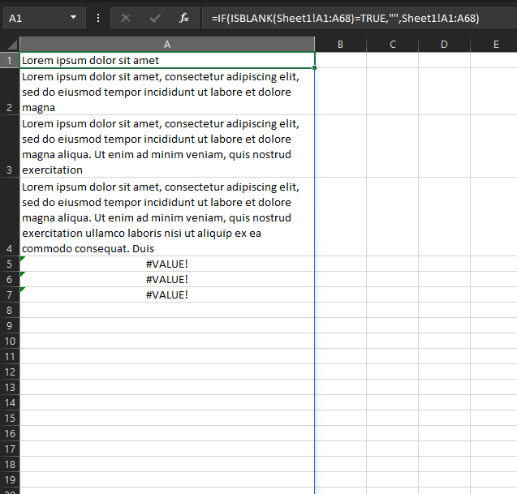
Task: Click cell A3 ending with 'exercitation'
Action: tap(167, 146)
